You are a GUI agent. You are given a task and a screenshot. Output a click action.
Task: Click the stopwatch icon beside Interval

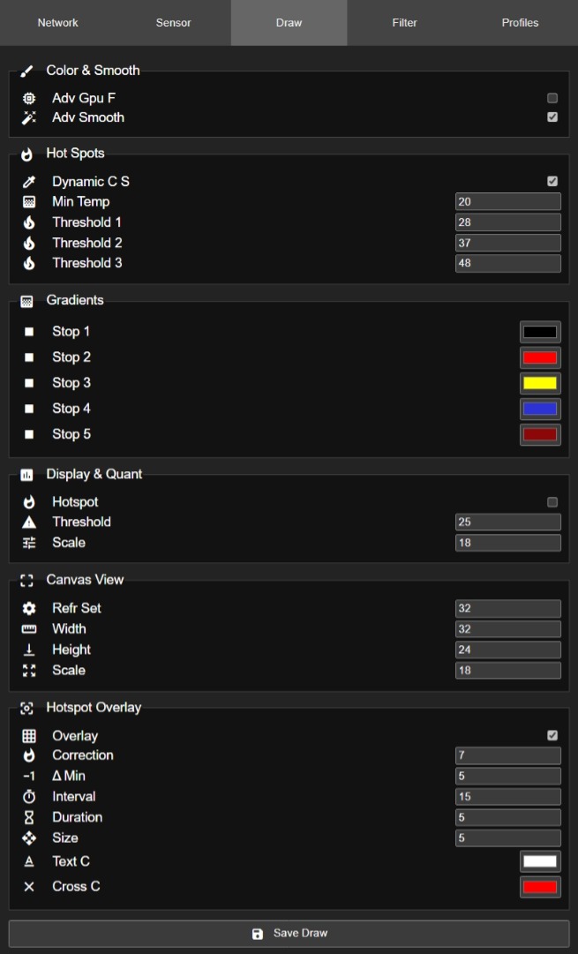(x=29, y=797)
